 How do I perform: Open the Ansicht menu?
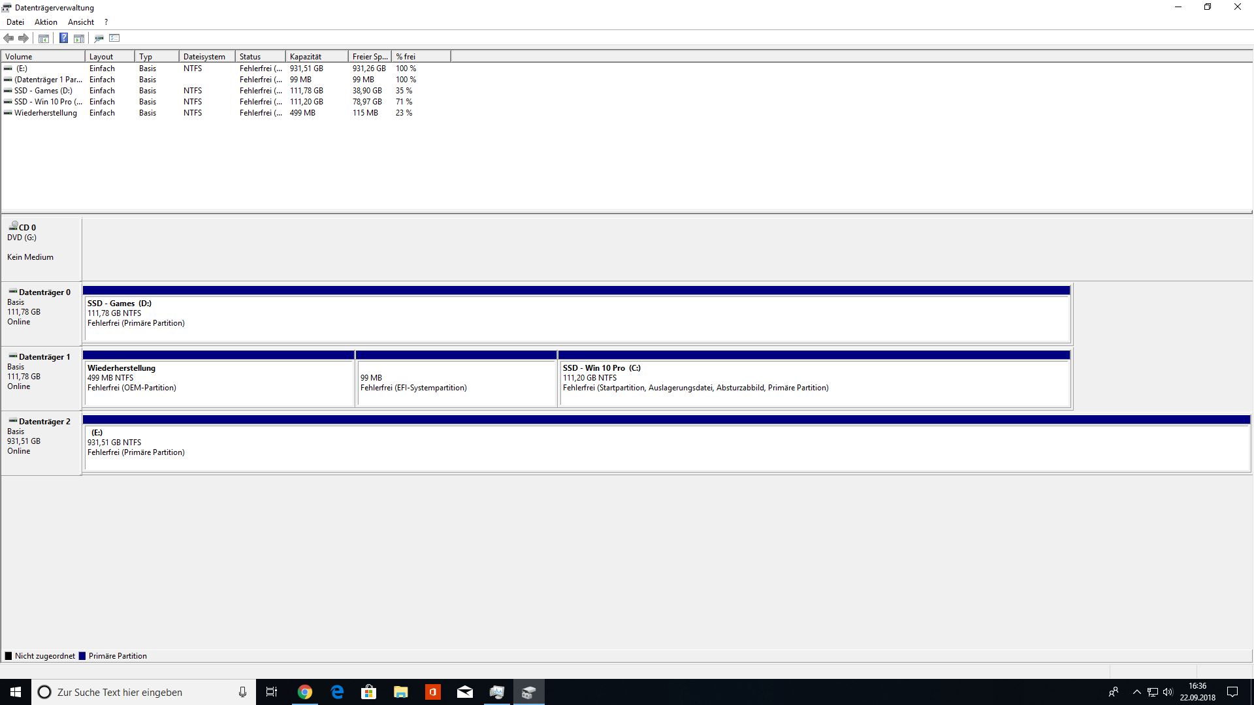point(81,22)
